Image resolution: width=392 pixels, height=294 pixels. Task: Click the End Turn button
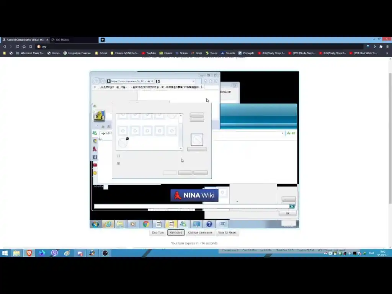coord(158,232)
